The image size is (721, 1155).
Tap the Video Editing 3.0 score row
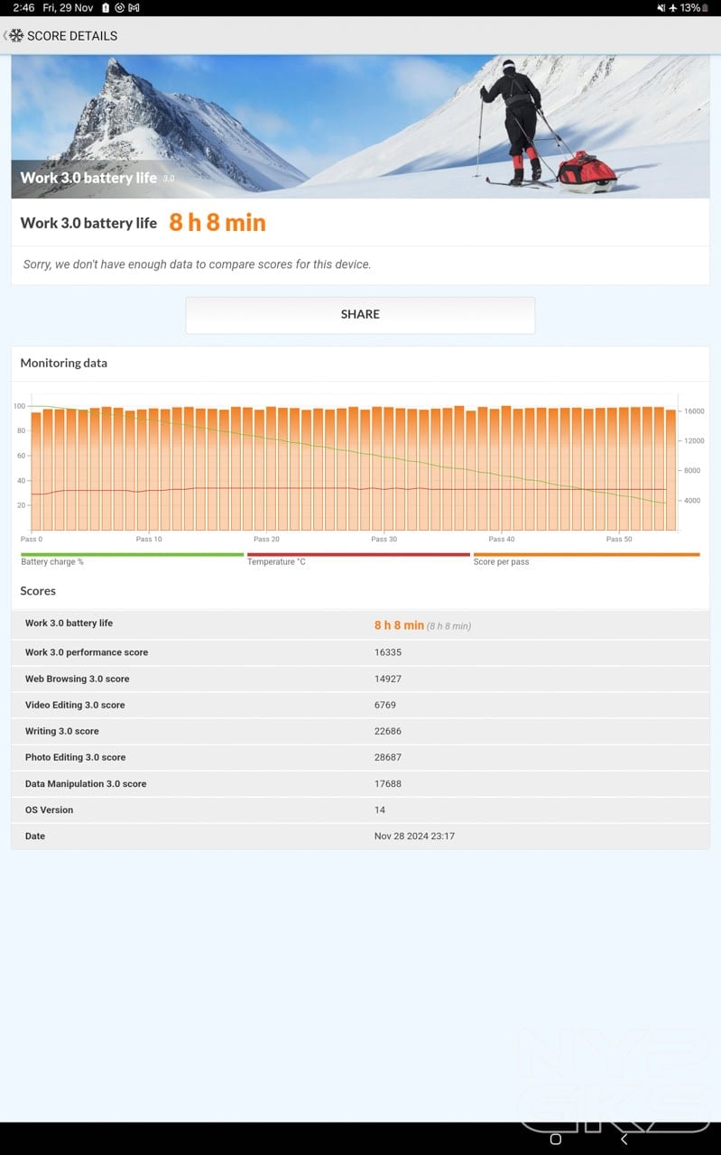click(x=360, y=705)
